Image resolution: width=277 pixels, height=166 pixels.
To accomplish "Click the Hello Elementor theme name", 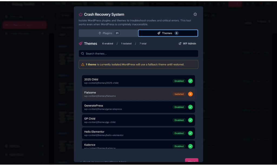I will [x=94, y=132].
